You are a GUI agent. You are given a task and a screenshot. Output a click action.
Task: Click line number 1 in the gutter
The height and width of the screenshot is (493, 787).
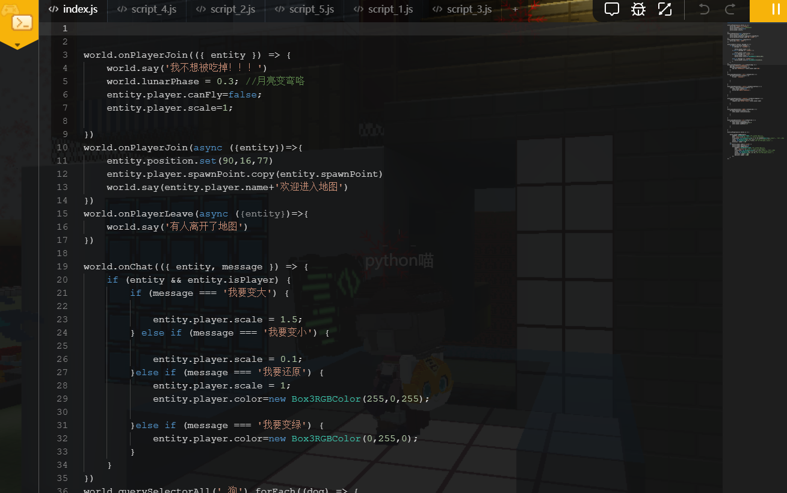click(x=65, y=28)
